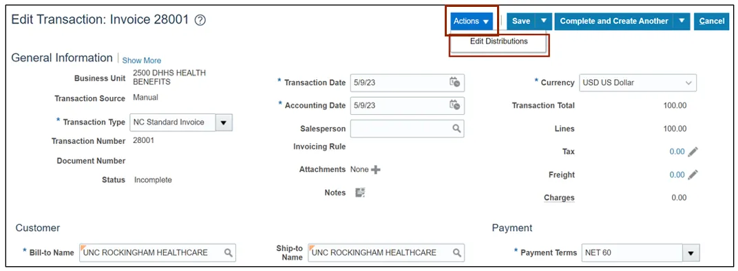Click into the Salesperson input field
Screen dimensions: 738x271
(401, 129)
